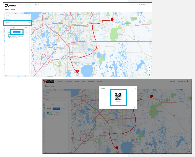Open Reporting tab in Tractor Supply screenshot
The width and height of the screenshot is (195, 157).
point(99,81)
